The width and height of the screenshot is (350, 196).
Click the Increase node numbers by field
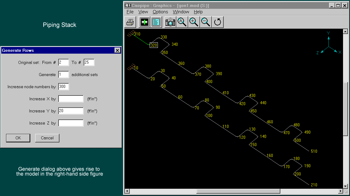[64, 87]
